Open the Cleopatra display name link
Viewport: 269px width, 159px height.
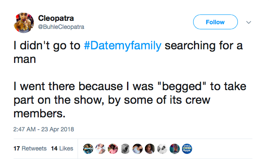click(56, 18)
